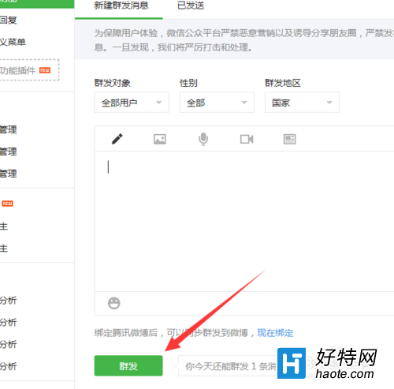Screen dimensions: 394x389
Task: Click the green 群发 button
Action: pyautogui.click(x=128, y=365)
